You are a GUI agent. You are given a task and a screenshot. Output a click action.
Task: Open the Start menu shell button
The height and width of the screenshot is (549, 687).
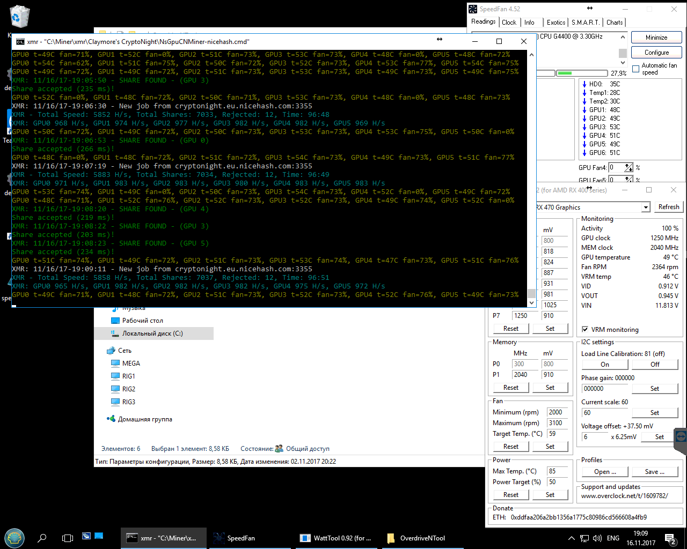point(14,538)
